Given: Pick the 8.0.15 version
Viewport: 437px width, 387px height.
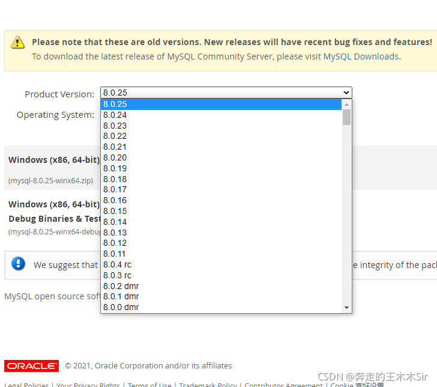Looking at the screenshot, I should tap(221, 211).
